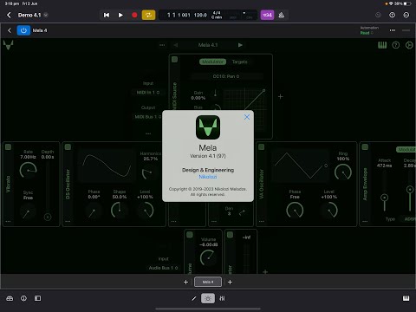Image resolution: width=416 pixels, height=312 pixels.
Task: Select the Mela 4 plugin tab
Action: (x=208, y=282)
